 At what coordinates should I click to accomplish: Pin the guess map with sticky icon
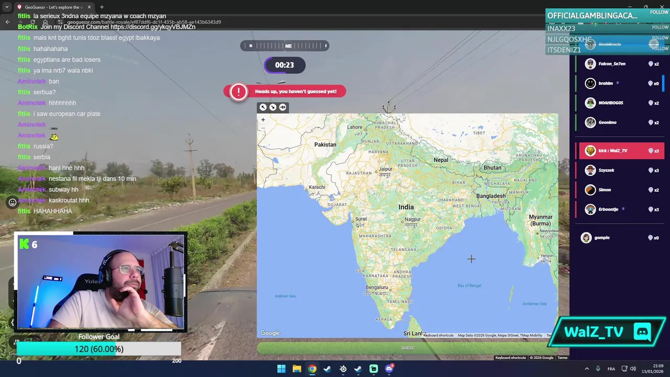[283, 107]
